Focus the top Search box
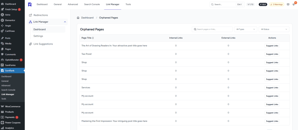This screenshot has width=298, height=130. tap(227, 4)
